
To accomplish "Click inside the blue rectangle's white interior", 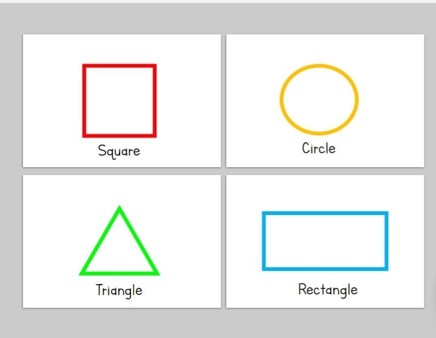I will tap(325, 241).
